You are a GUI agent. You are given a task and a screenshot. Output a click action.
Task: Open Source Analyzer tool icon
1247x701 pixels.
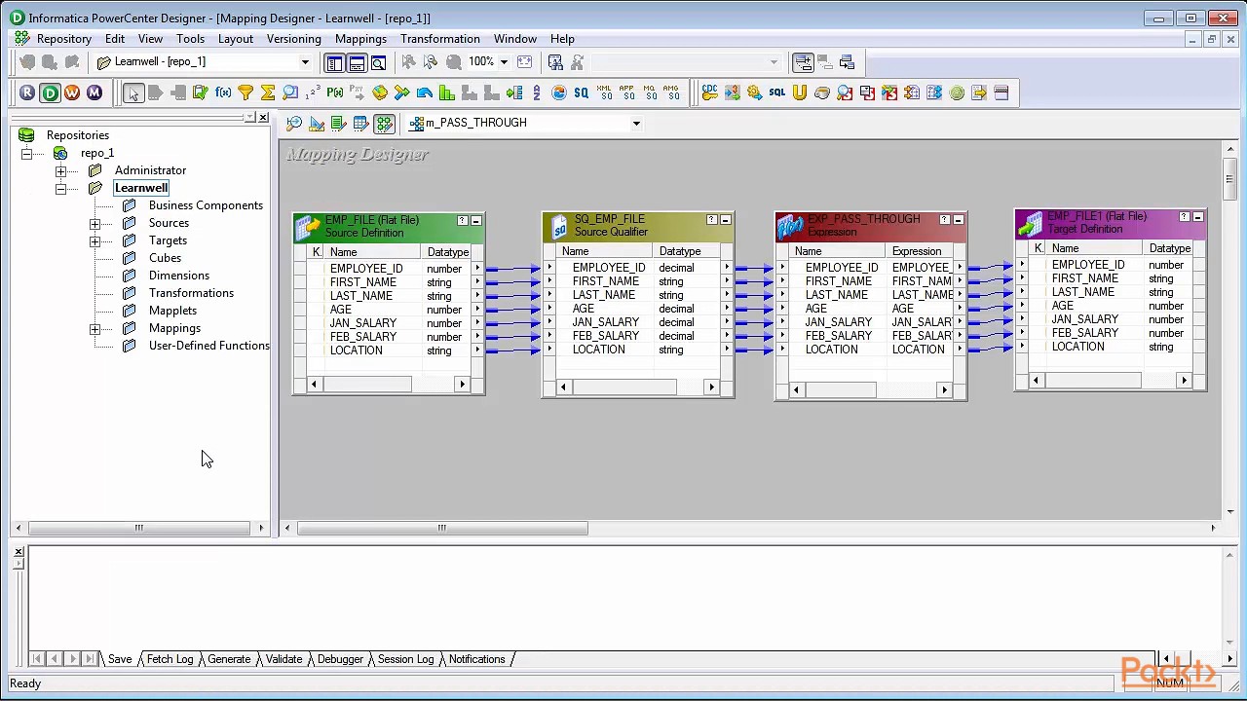coord(294,124)
